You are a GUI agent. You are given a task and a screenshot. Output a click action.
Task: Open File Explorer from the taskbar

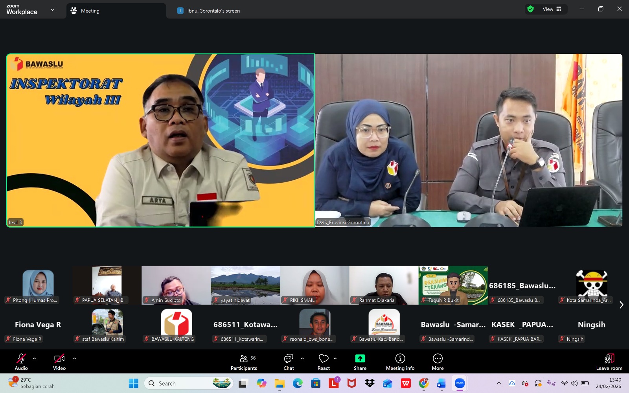pyautogui.click(x=280, y=383)
